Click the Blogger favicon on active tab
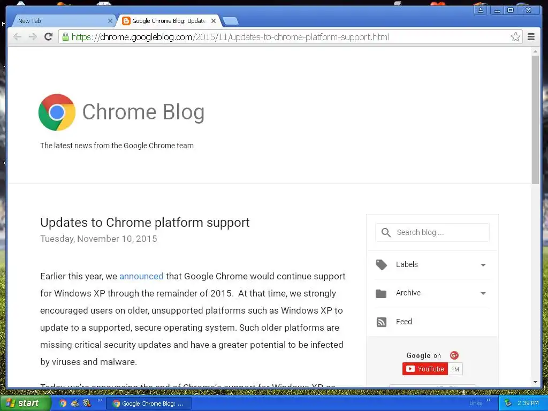This screenshot has width=548, height=411. [126, 21]
